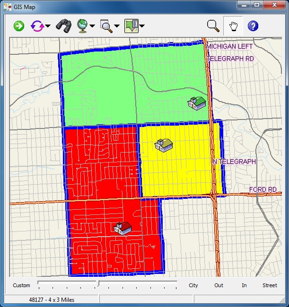Click the magnifier over page zoom icon
The height and width of the screenshot is (307, 289).
106,26
